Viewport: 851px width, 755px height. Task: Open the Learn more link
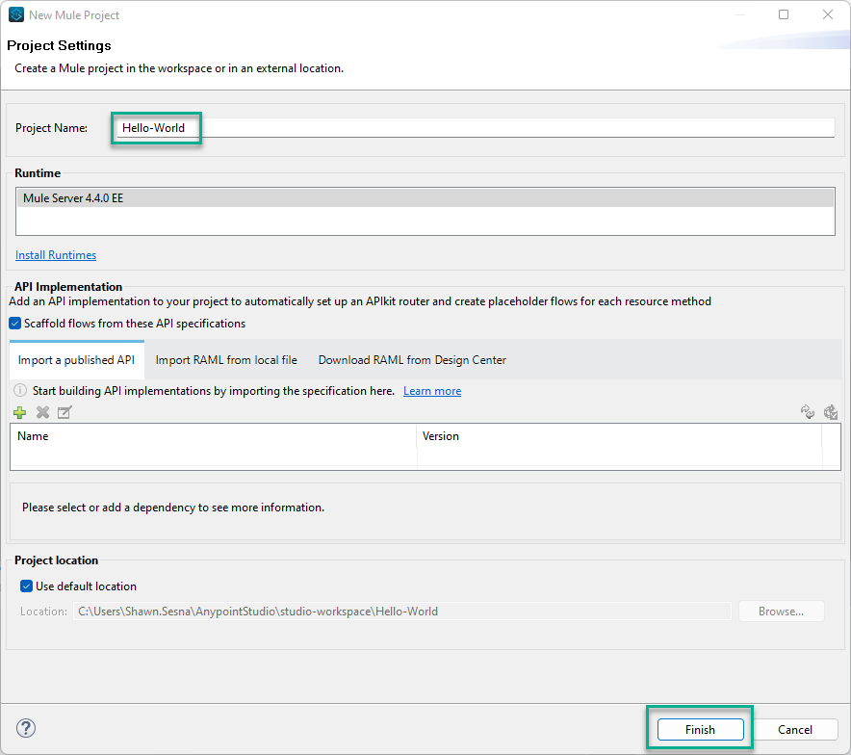[x=432, y=391]
